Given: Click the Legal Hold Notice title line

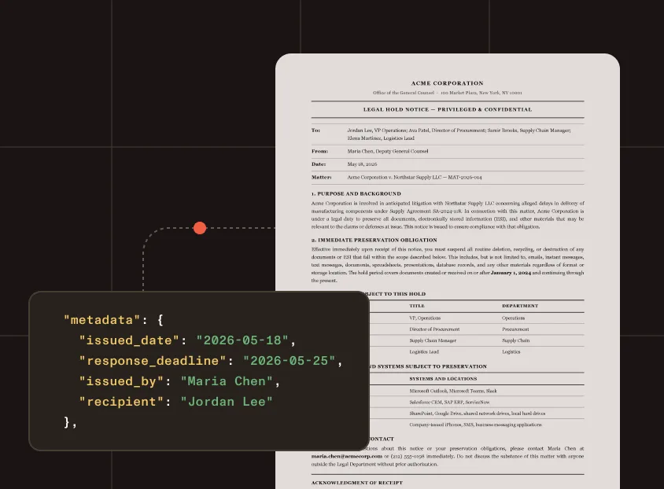Looking at the screenshot, I should 447,109.
